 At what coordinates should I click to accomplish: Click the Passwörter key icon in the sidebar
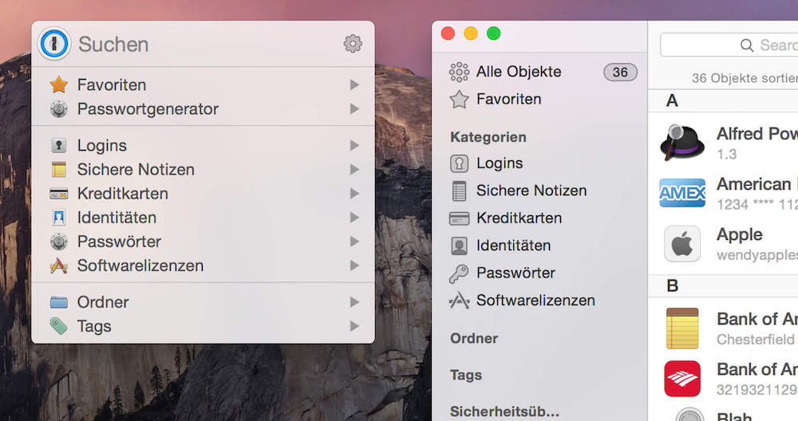click(x=459, y=273)
